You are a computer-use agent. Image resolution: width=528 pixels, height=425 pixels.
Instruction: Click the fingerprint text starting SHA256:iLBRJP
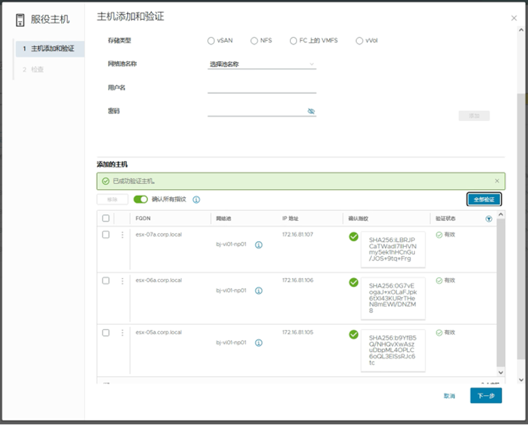393,249
